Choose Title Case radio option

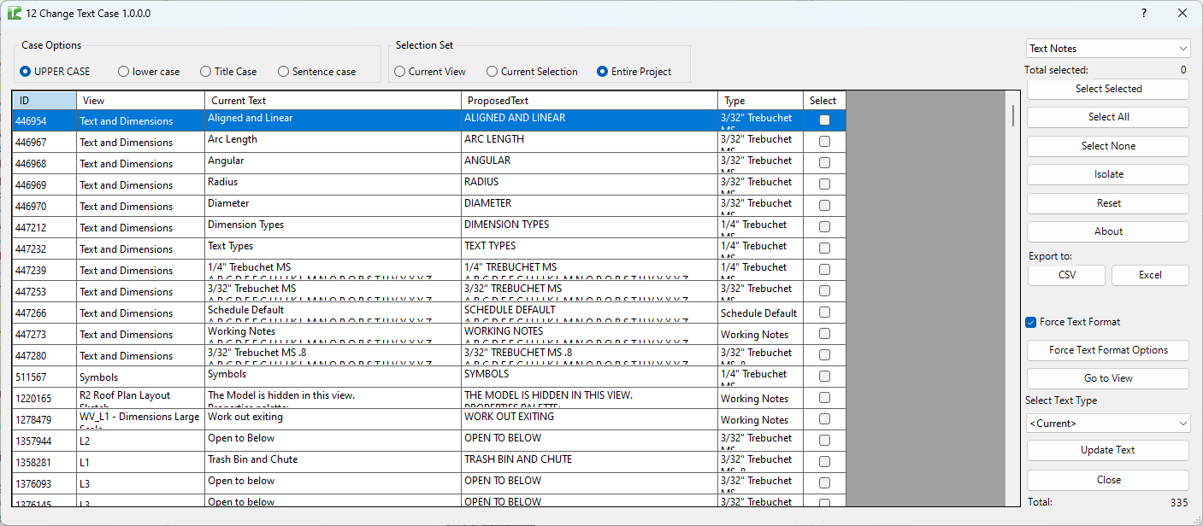click(x=206, y=72)
